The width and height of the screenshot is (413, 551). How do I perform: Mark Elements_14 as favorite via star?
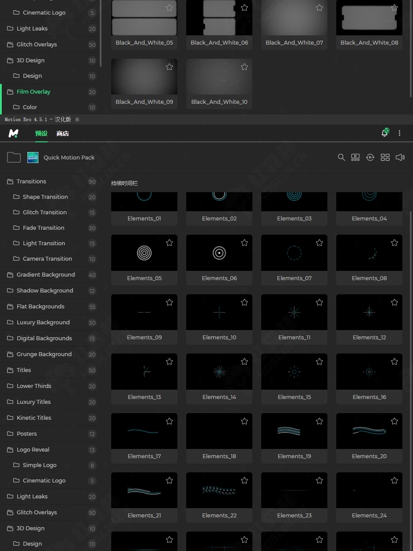click(x=244, y=361)
